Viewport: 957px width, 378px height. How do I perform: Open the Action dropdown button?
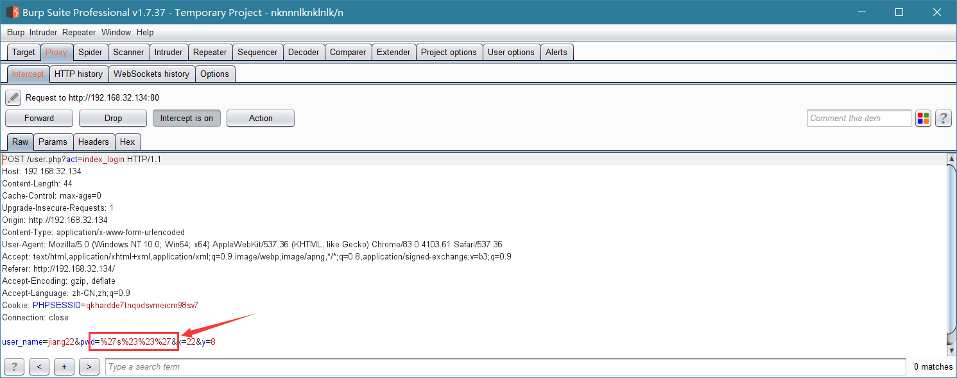point(261,119)
